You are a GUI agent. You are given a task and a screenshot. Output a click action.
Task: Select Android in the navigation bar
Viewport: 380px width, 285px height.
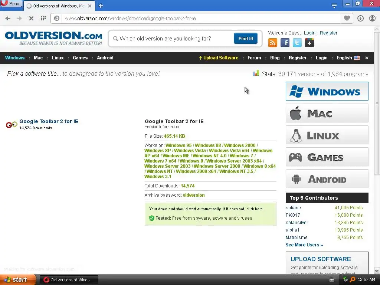click(x=105, y=58)
